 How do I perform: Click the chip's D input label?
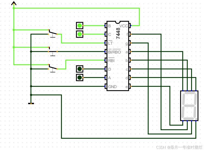click(109, 69)
